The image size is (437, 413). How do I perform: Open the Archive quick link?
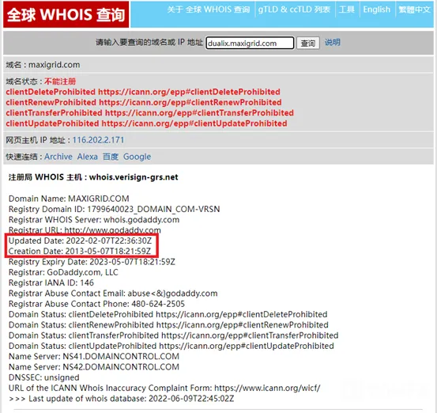tap(58, 157)
